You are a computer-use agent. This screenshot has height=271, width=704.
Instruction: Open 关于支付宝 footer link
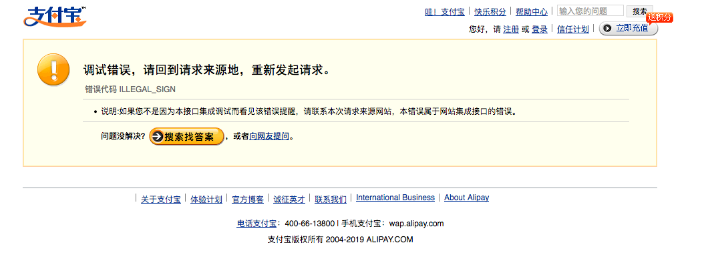coord(160,199)
